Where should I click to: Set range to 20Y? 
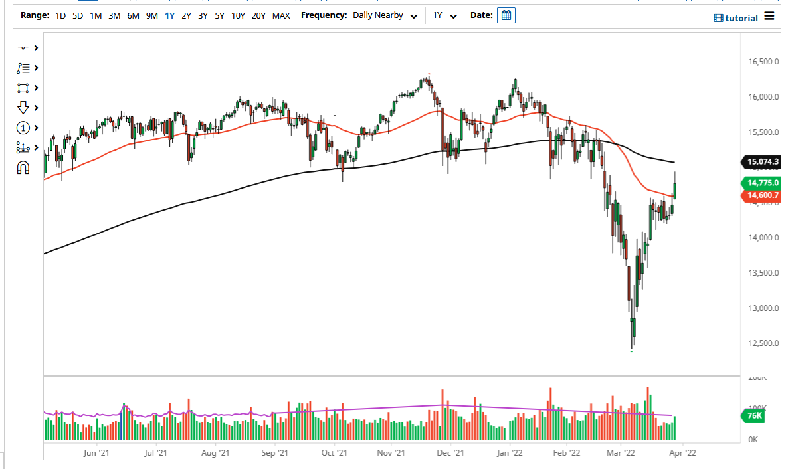coord(258,15)
